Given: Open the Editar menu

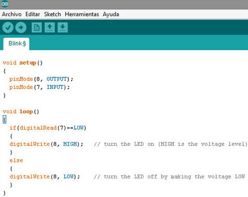Looking at the screenshot, I should [33, 14].
